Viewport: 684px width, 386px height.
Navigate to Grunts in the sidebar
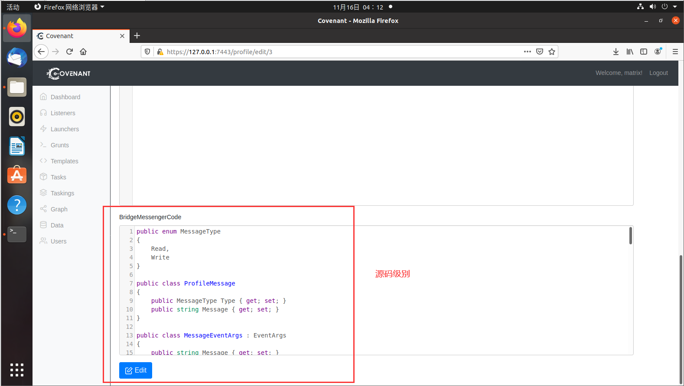pyautogui.click(x=60, y=145)
